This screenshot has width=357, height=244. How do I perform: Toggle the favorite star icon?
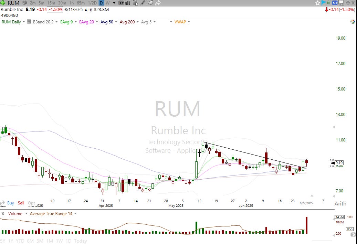click(x=318, y=3)
